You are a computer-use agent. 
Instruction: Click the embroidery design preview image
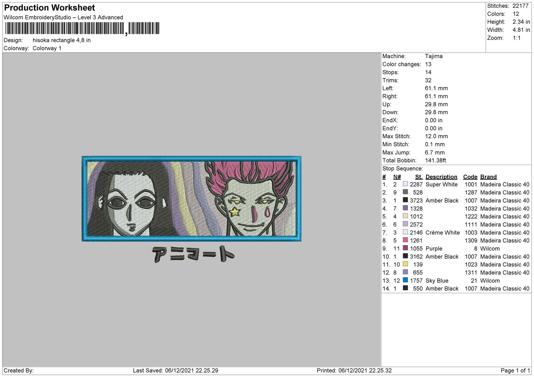pyautogui.click(x=191, y=199)
